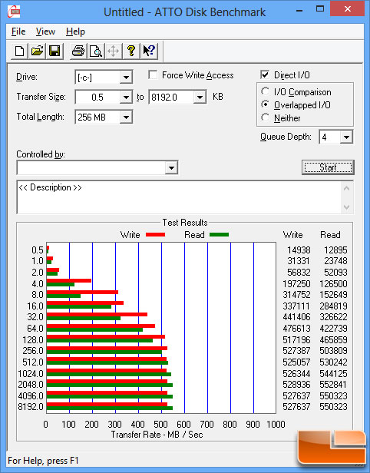Click the Test Results group title
Viewport: 370px width, 473px height.
coord(185,223)
